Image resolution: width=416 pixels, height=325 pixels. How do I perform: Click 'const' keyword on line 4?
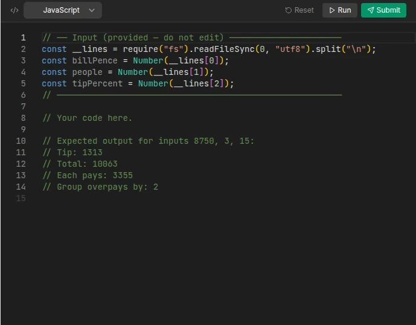click(54, 72)
